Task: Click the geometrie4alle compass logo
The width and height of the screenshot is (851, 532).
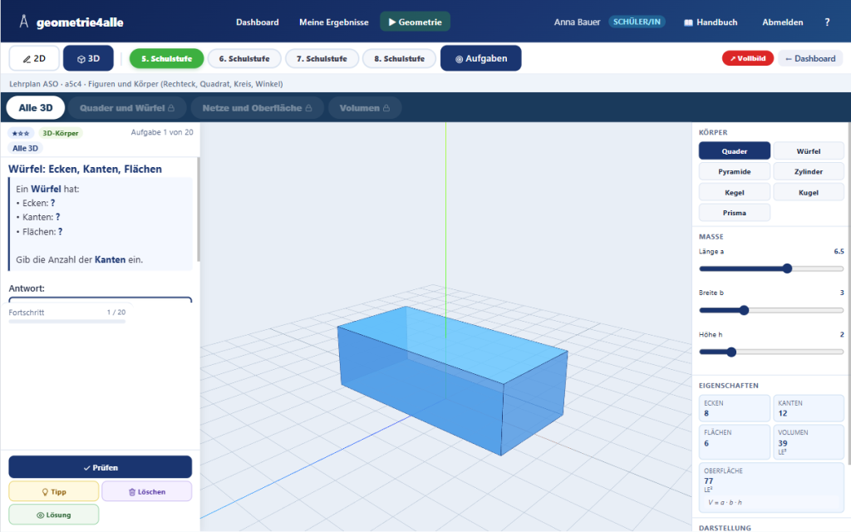Action: [24, 22]
